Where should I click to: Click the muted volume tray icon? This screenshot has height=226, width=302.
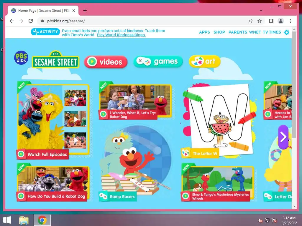pyautogui.click(x=260, y=220)
